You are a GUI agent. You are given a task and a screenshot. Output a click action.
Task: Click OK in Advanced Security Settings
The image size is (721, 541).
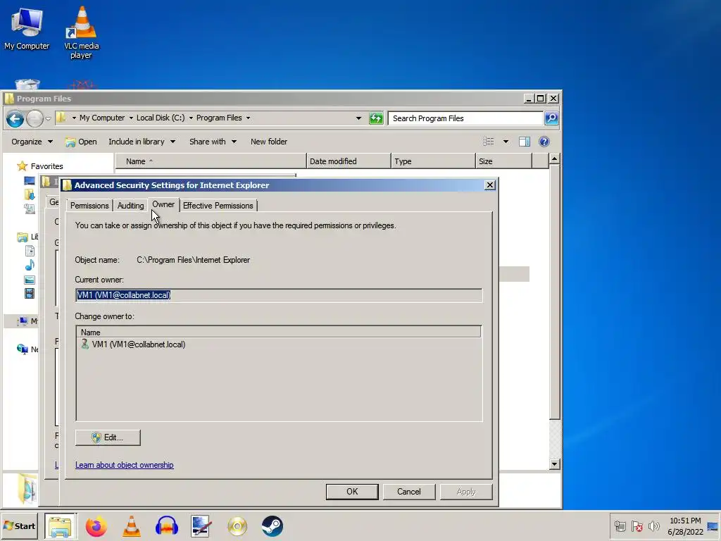(352, 492)
